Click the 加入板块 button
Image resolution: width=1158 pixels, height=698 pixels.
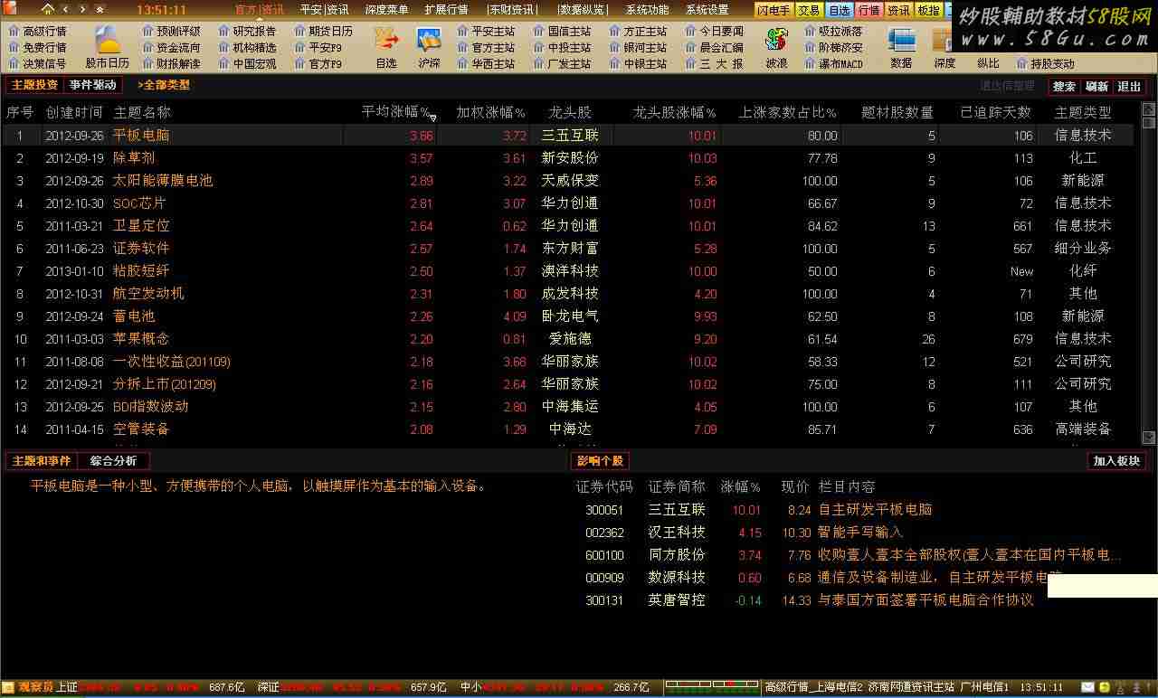[1117, 461]
